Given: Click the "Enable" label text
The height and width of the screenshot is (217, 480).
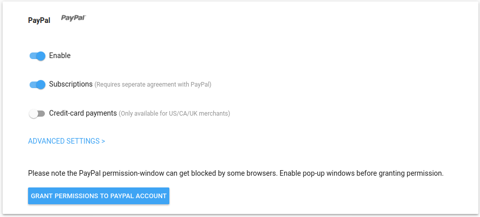Looking at the screenshot, I should tap(60, 56).
